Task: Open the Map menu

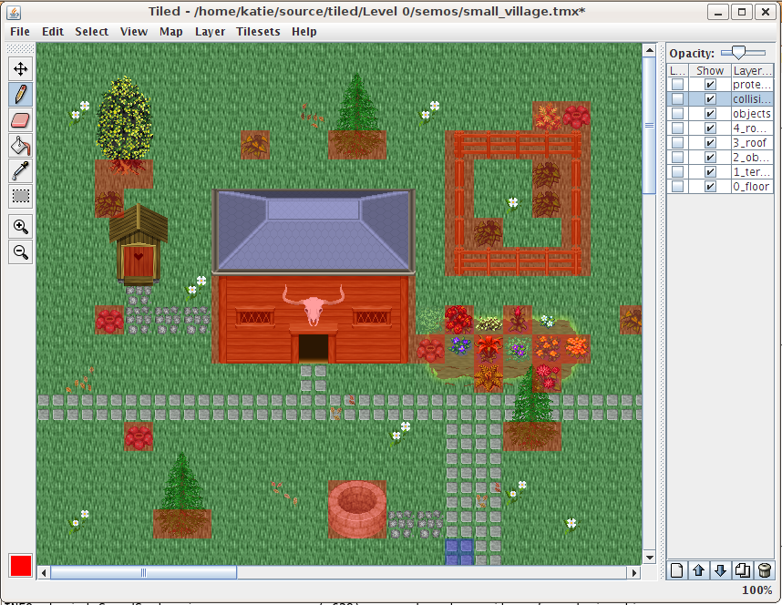Action: tap(171, 31)
